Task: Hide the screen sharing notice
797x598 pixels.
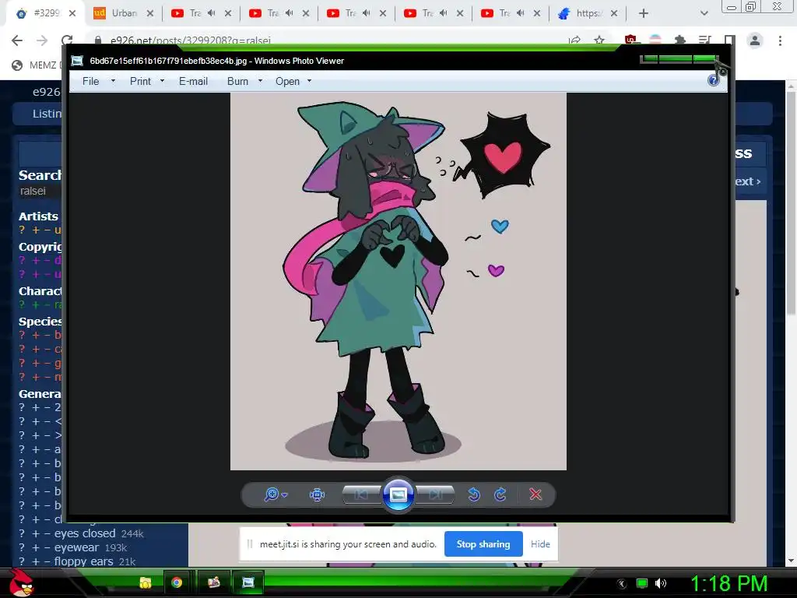Action: tap(540, 544)
